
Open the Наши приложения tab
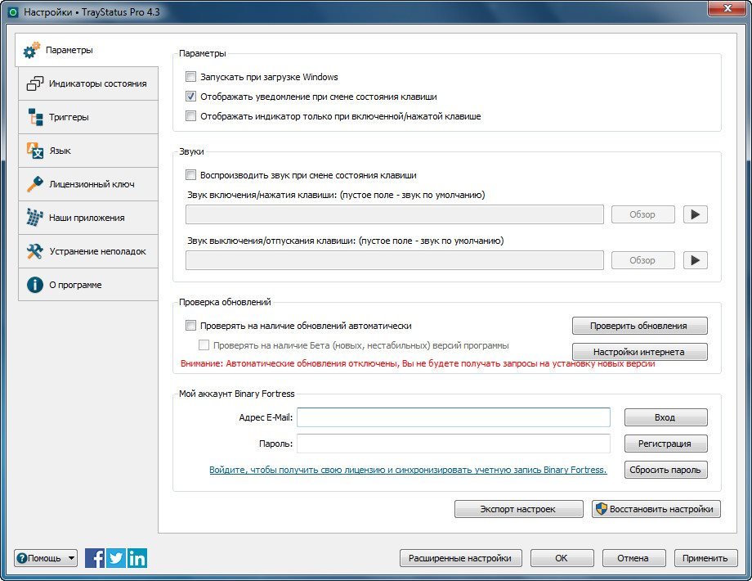point(88,218)
